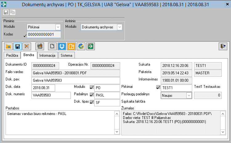
Task: Expand the Pirminis Modulis Pirkimai dropdown
Action: pyautogui.click(x=58, y=27)
